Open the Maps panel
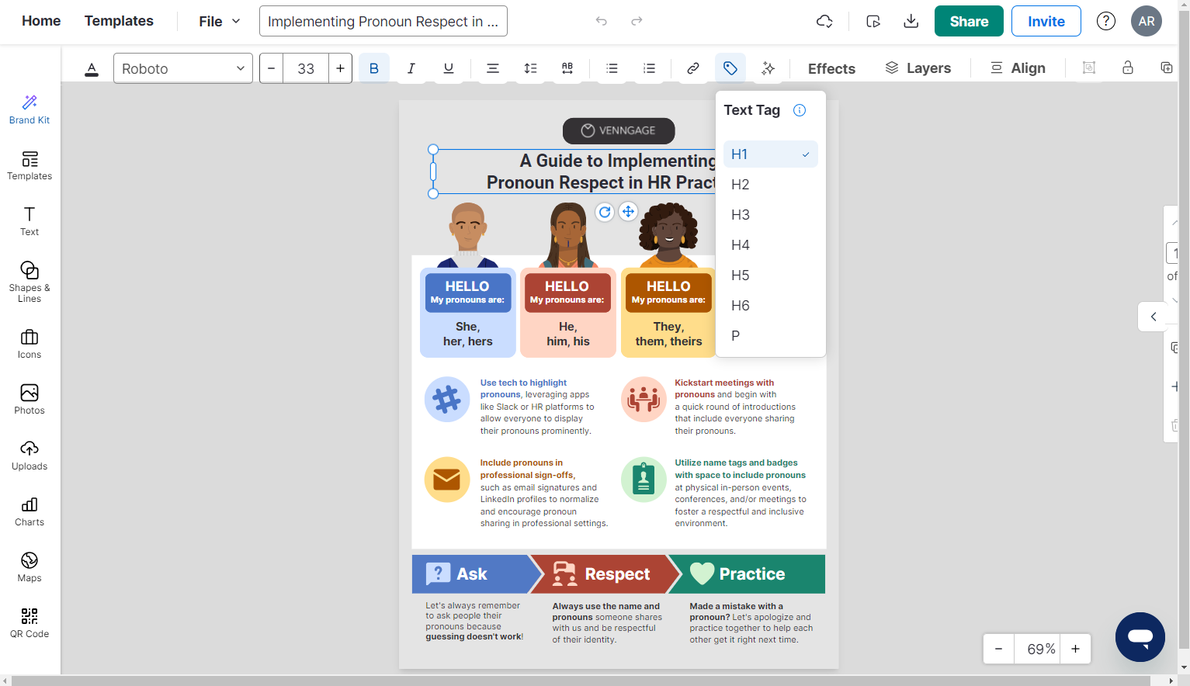Viewport: 1190px width, 686px height. click(29, 566)
